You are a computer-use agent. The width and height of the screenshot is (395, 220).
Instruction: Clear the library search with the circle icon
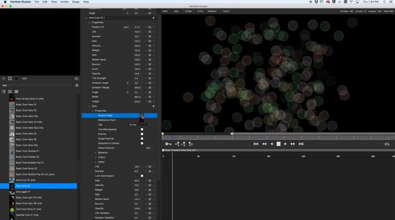click(x=77, y=85)
